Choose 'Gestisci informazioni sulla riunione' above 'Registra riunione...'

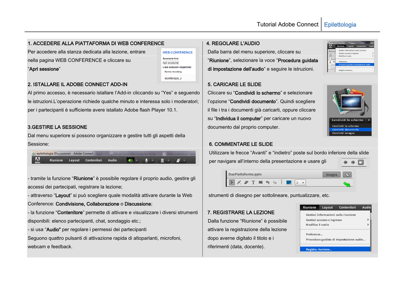(331, 215)
